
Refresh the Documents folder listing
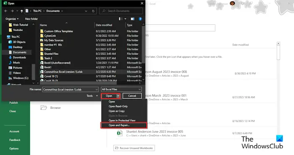pyautogui.click(x=93, y=11)
